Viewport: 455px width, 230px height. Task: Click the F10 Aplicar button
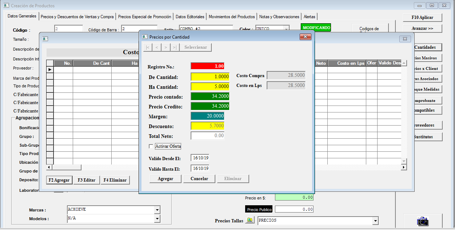422,17
